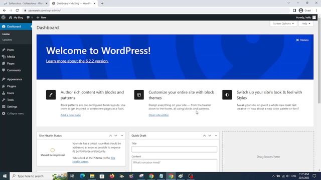This screenshot has width=321, height=180.
Task: Click the half-circle Styles icon
Action: click(227, 94)
